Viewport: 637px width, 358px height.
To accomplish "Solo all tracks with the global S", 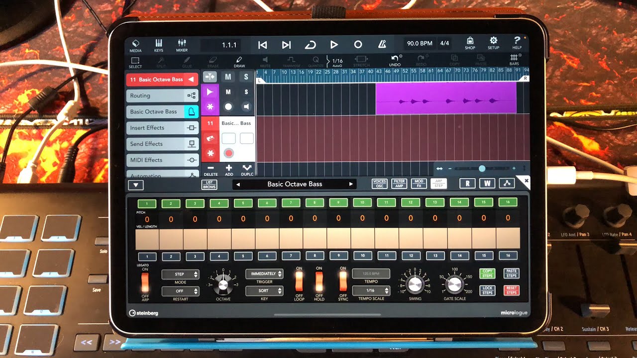I will 246,77.
